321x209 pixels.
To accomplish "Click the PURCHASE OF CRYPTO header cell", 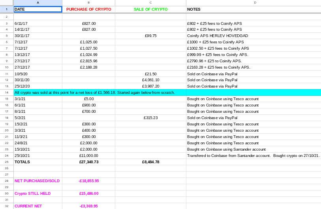I will pos(89,9).
